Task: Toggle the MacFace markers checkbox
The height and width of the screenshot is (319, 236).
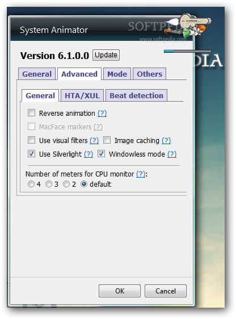Action: [x=32, y=127]
